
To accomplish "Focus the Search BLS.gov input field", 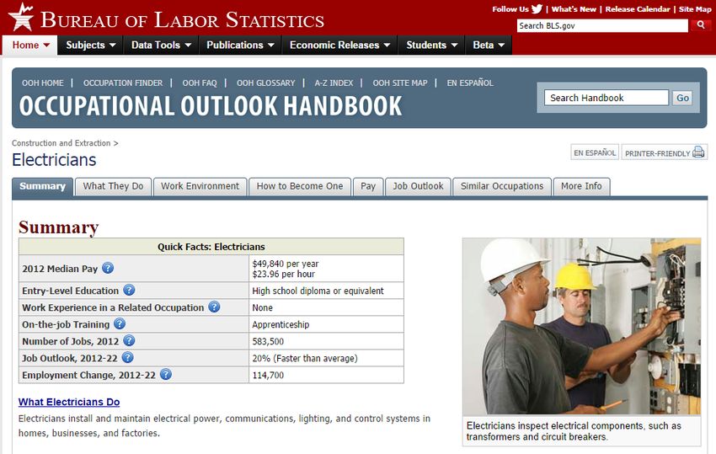I will [x=602, y=25].
